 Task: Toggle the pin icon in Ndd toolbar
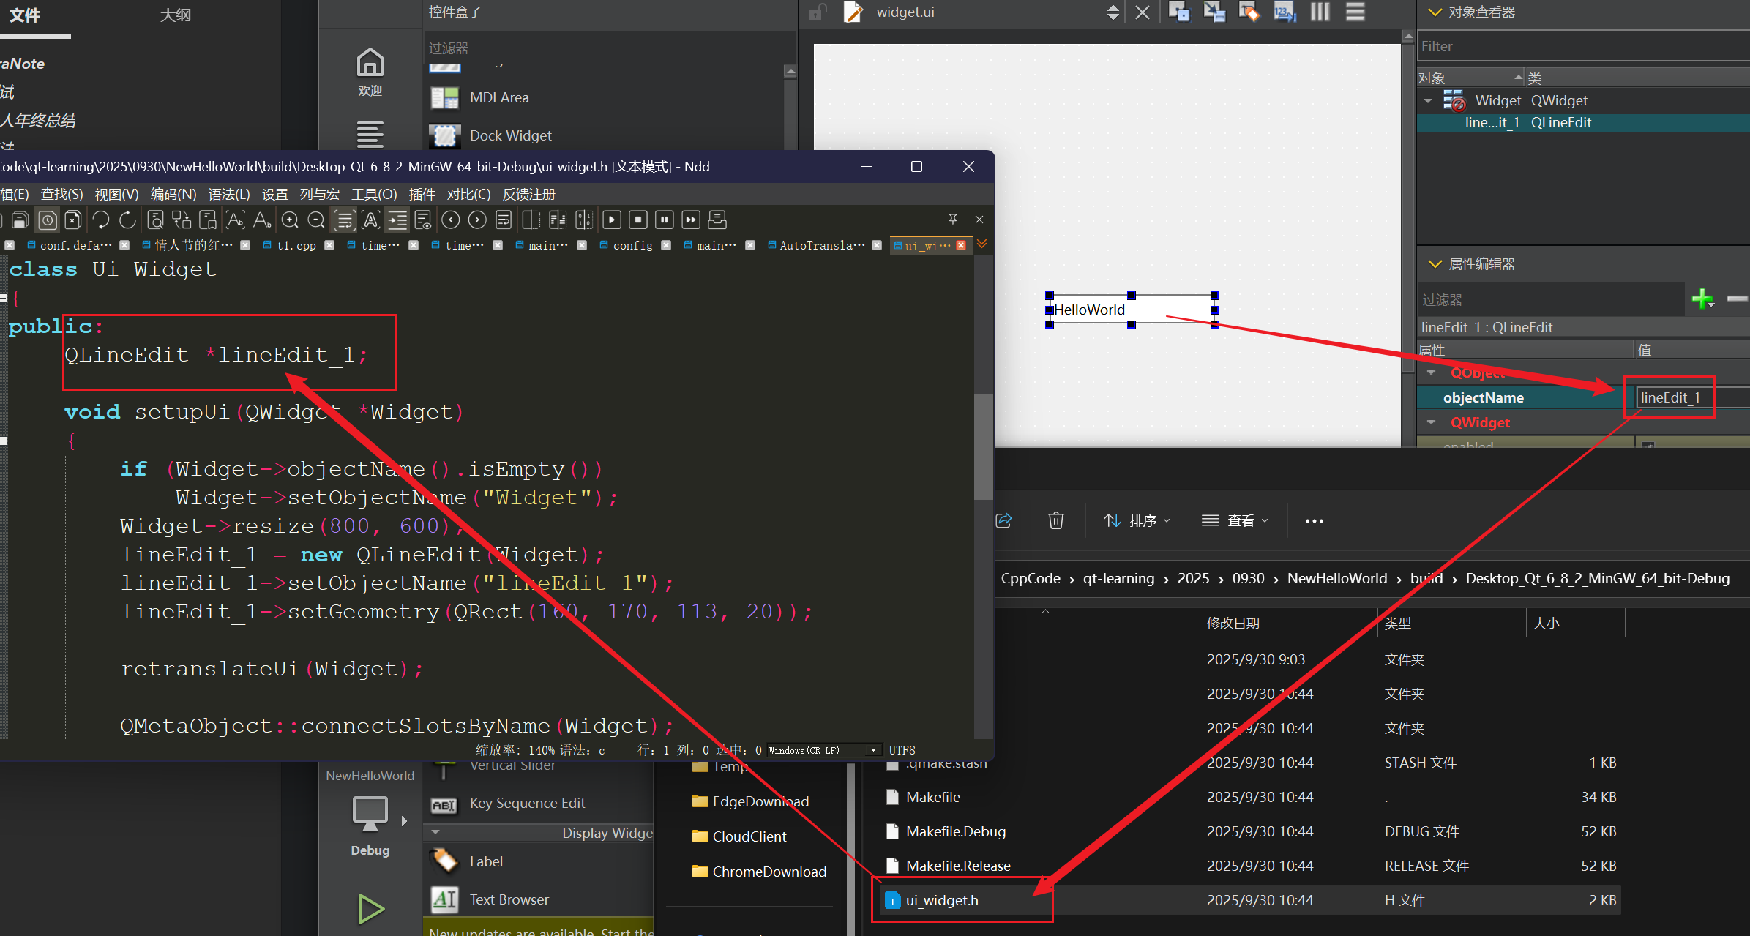(x=952, y=219)
